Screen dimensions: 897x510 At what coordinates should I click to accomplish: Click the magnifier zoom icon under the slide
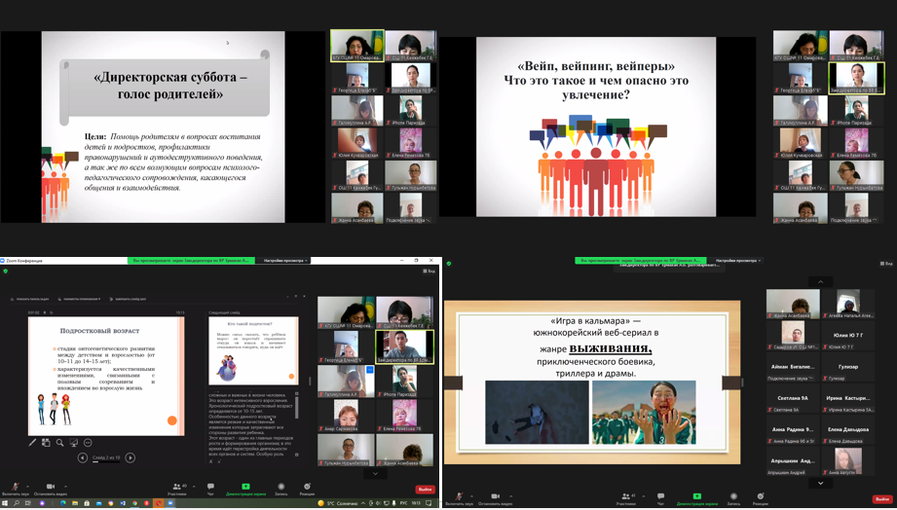59,443
